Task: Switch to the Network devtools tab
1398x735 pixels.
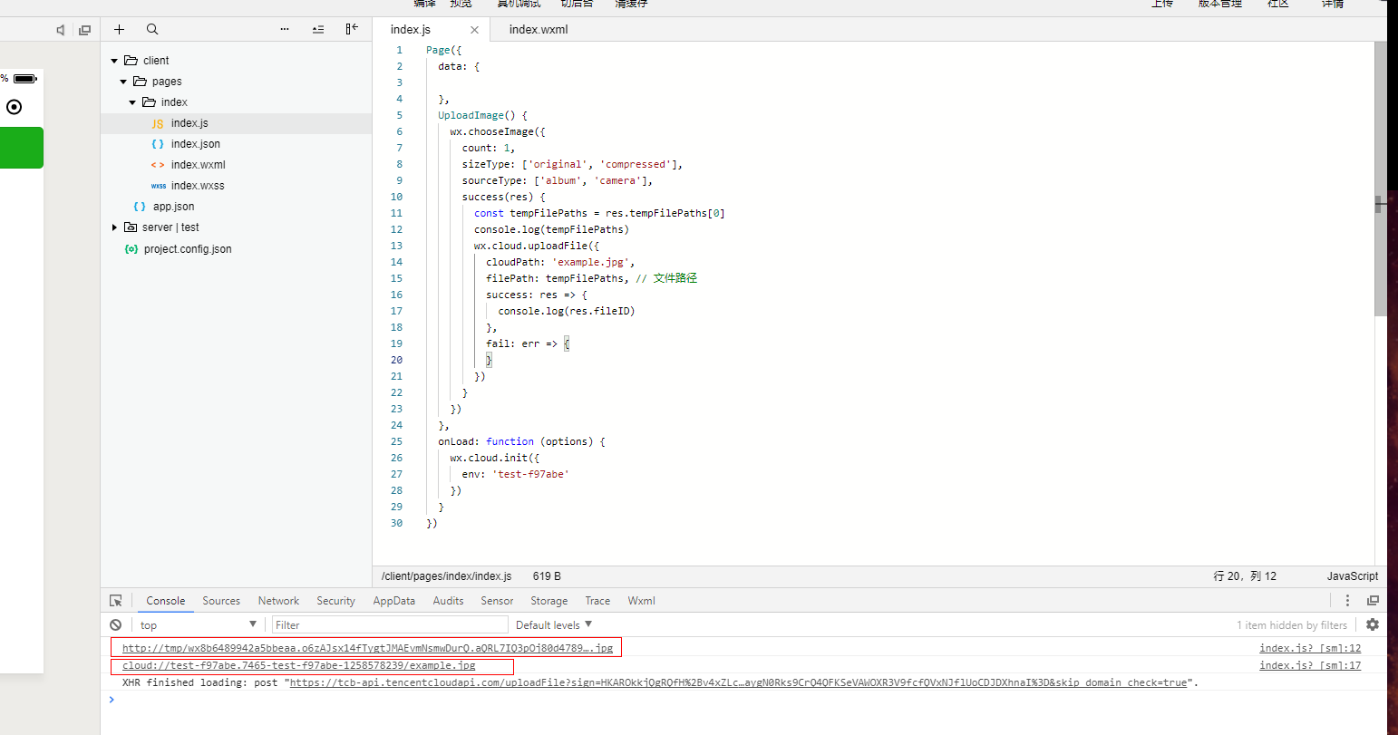Action: (x=278, y=601)
